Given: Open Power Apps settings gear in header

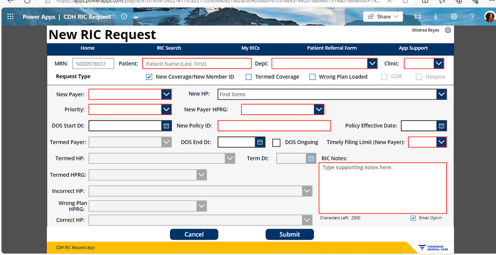Looking at the screenshot, I should (x=454, y=17).
